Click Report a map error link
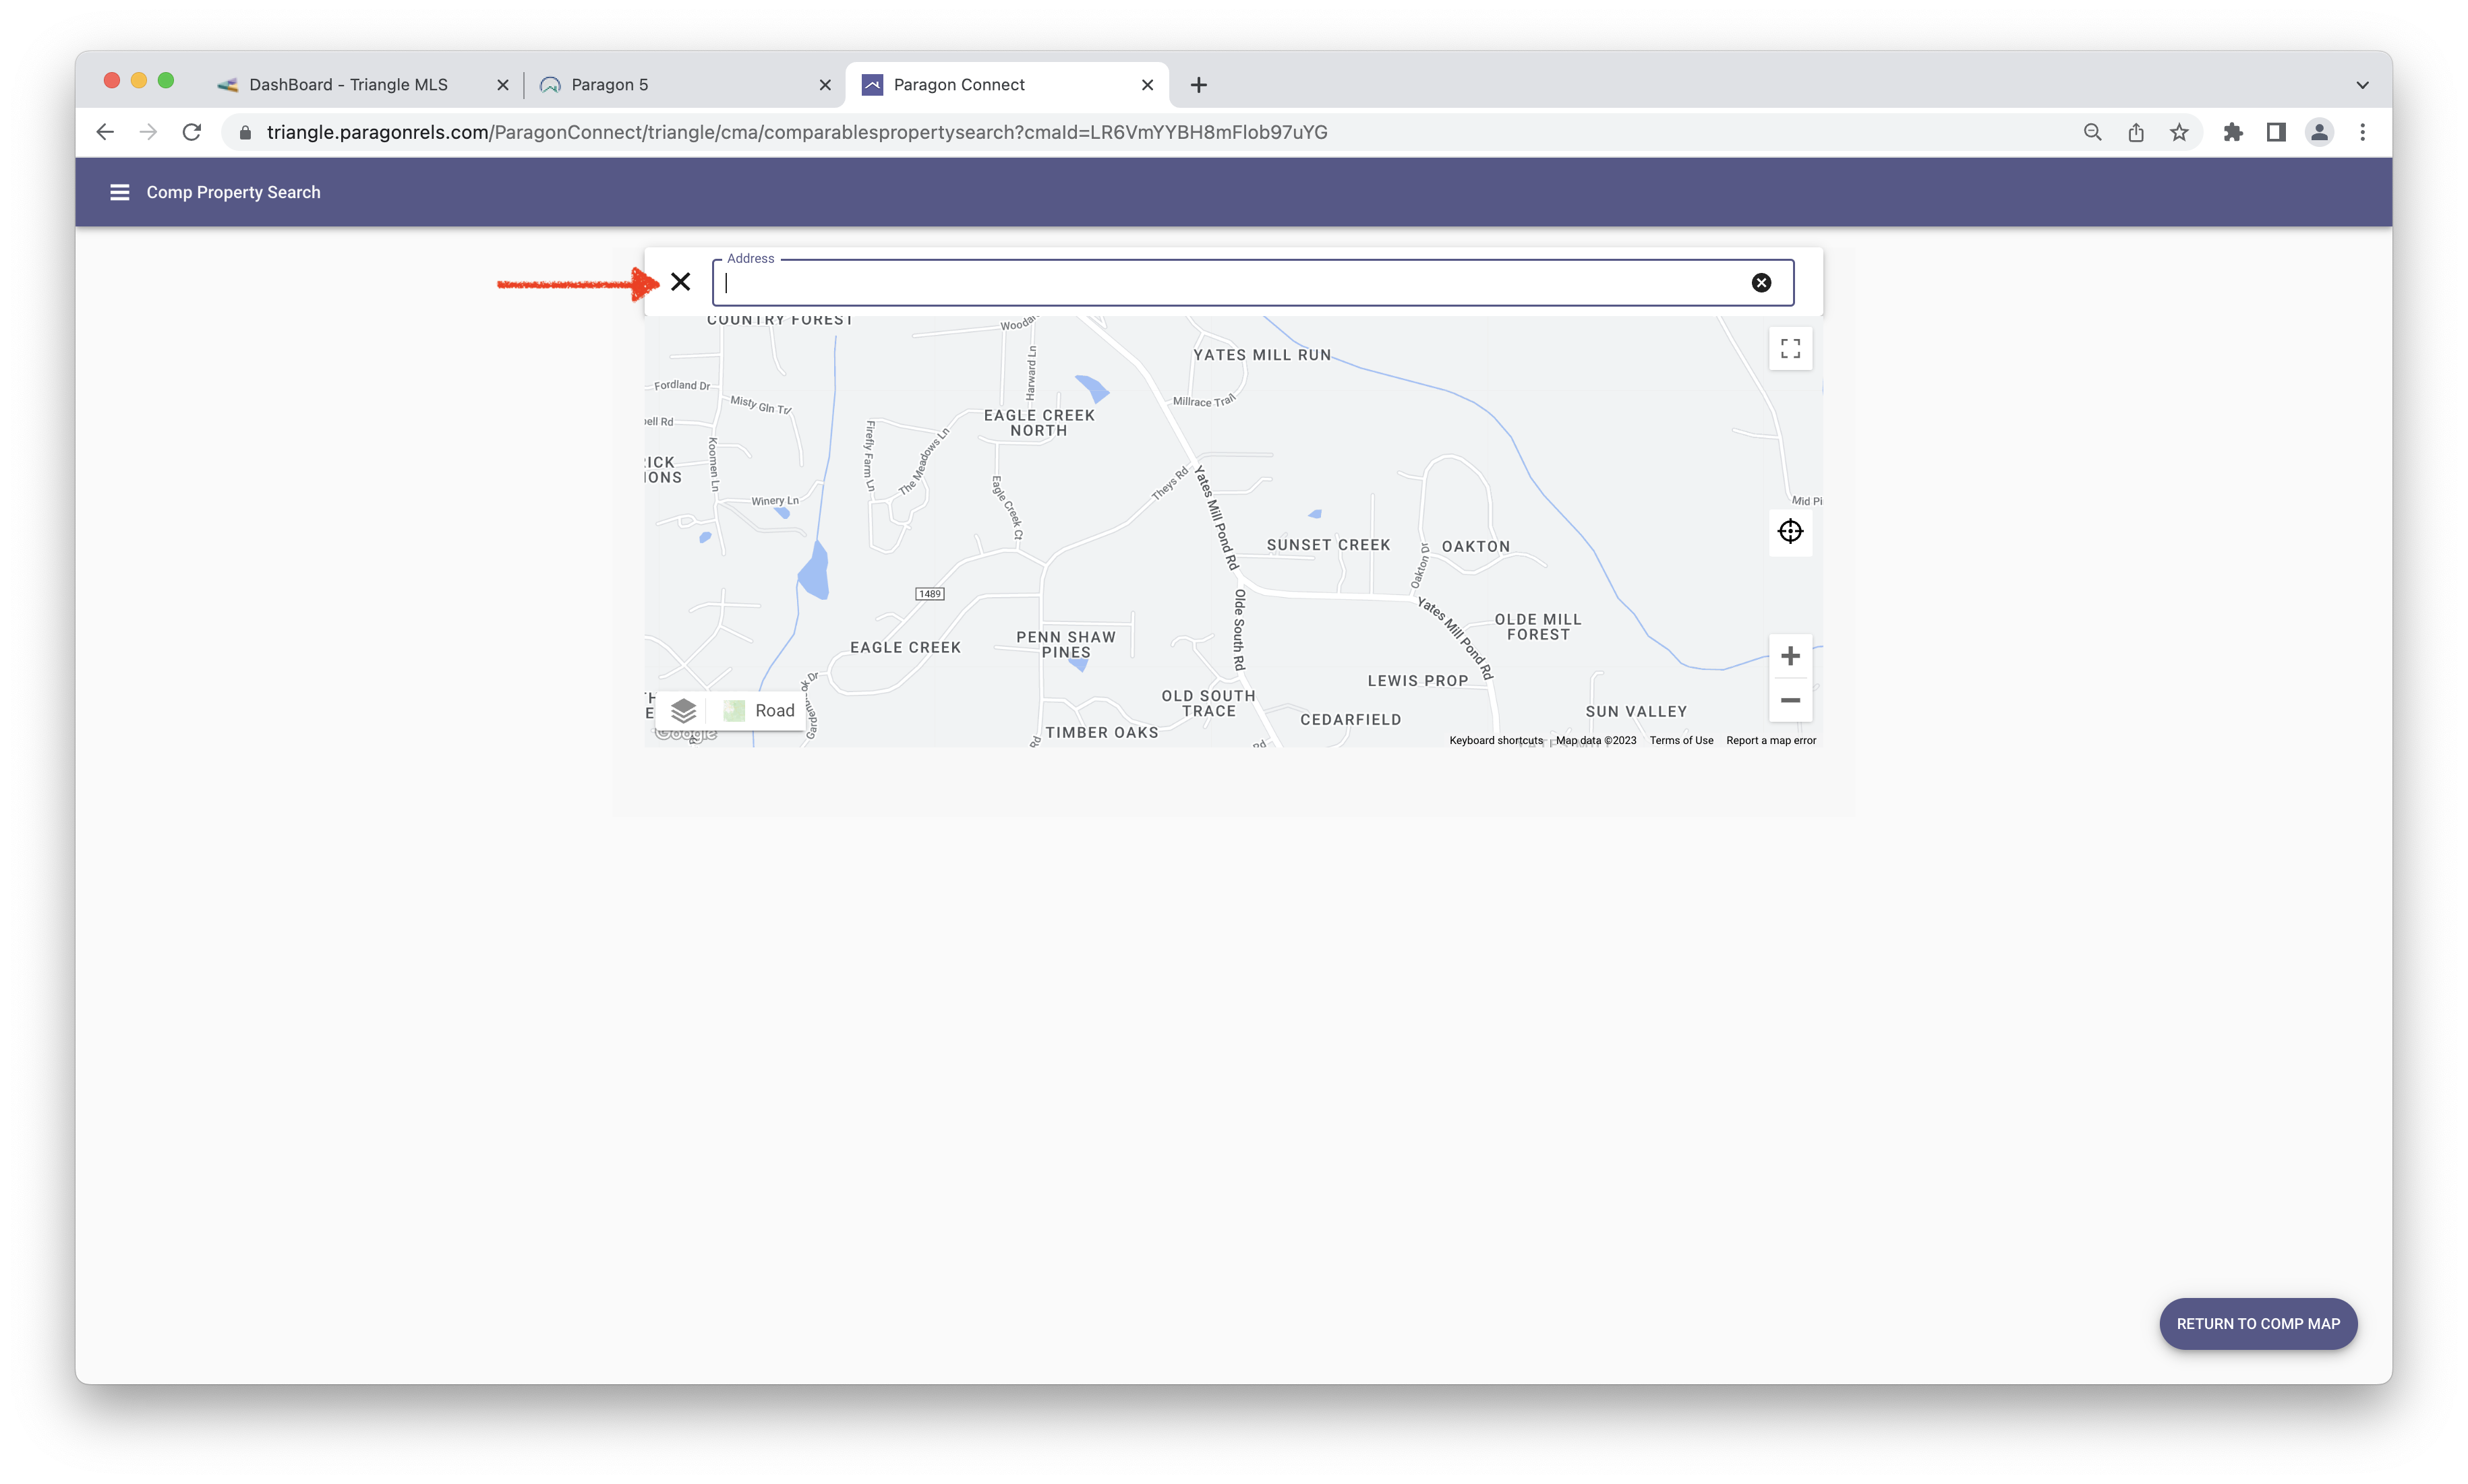The width and height of the screenshot is (2468, 1484). click(1769, 741)
